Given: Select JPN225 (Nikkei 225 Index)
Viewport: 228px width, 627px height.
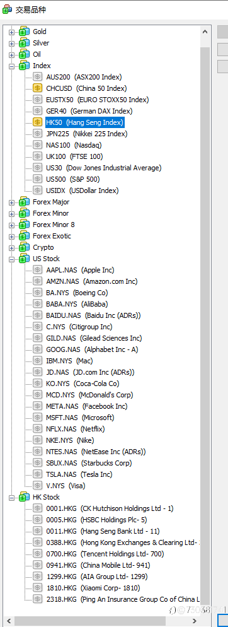Looking at the screenshot, I should pyautogui.click(x=87, y=134).
